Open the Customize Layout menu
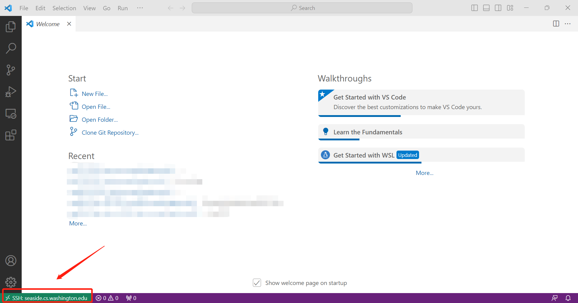The height and width of the screenshot is (303, 578). click(510, 8)
